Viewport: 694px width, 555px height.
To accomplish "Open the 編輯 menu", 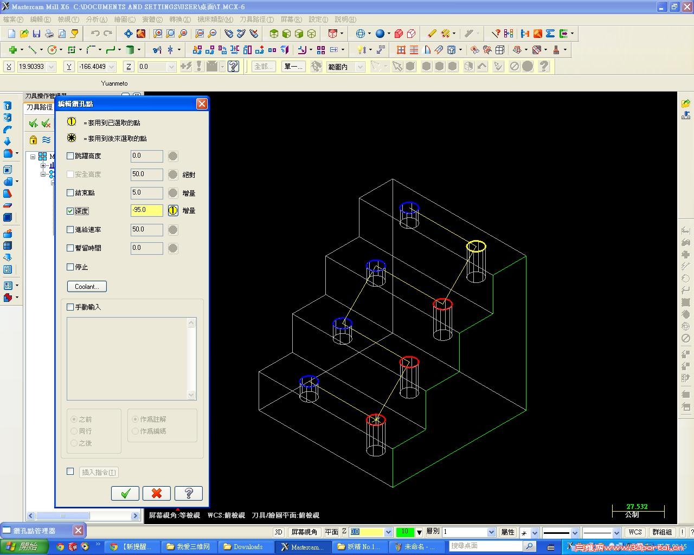I will tap(40, 20).
